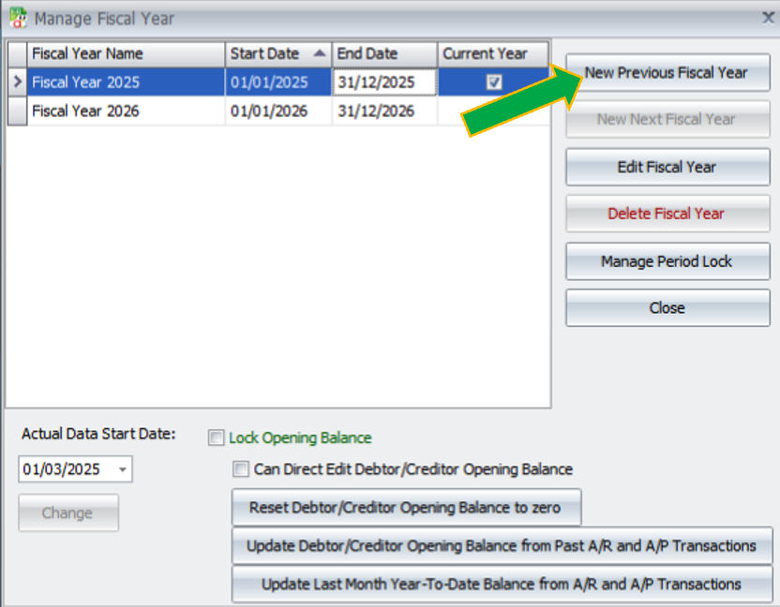
Task: Update Last Month Year-To-Date Balance
Action: click(502, 584)
